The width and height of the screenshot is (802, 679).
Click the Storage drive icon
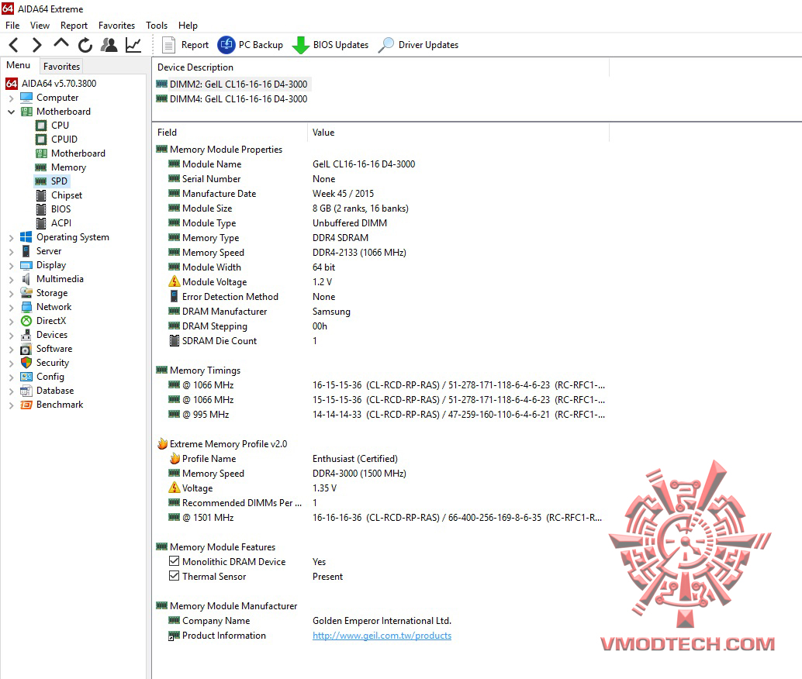point(26,292)
